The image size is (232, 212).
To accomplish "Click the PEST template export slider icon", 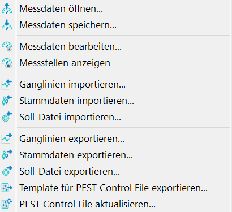I will coord(7,188).
